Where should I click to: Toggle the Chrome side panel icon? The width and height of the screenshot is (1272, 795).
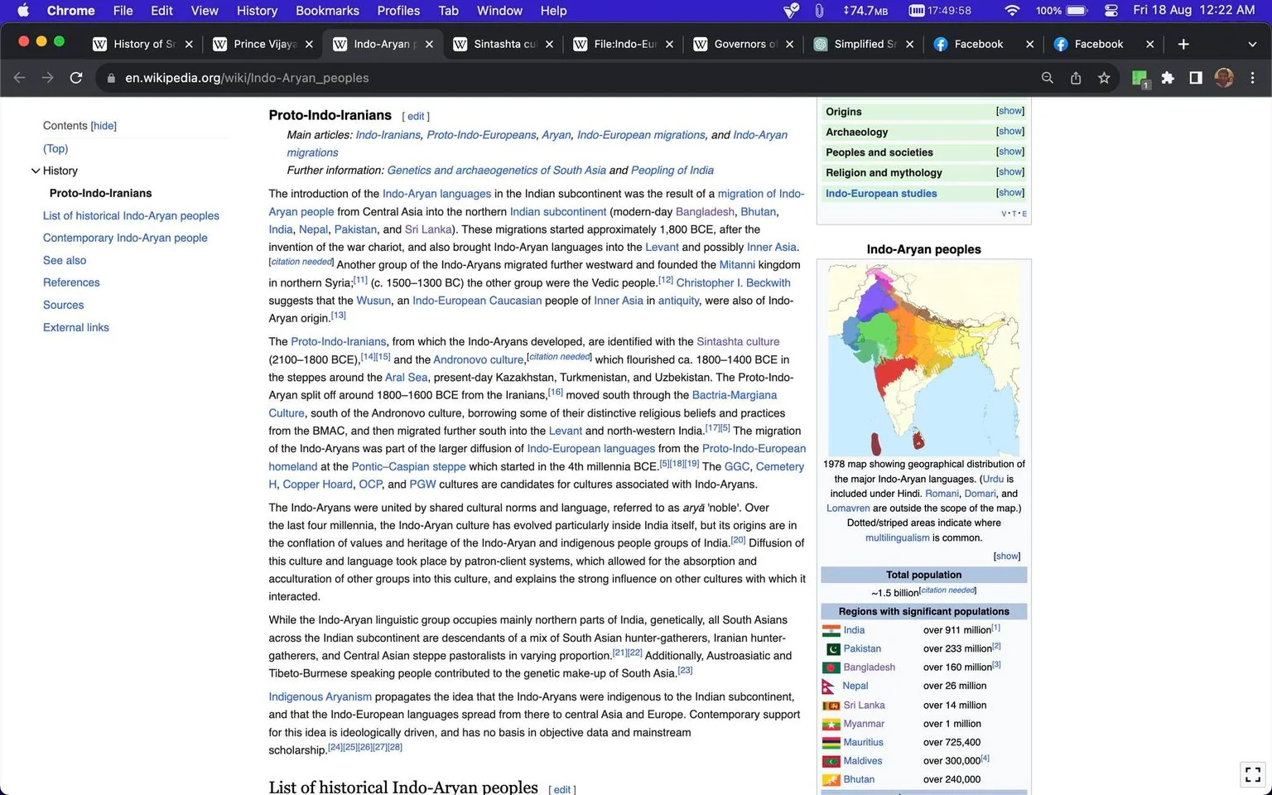click(1196, 78)
